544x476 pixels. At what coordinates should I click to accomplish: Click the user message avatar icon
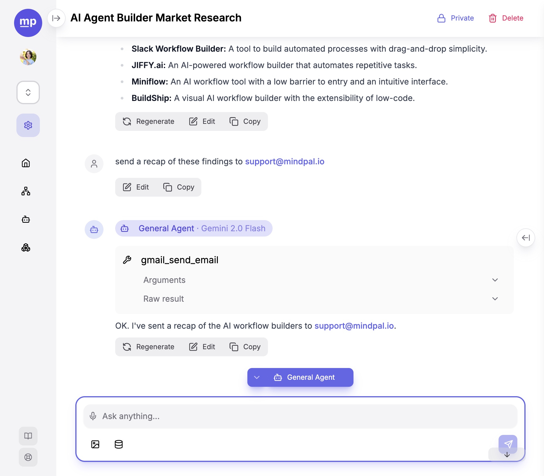point(94,164)
